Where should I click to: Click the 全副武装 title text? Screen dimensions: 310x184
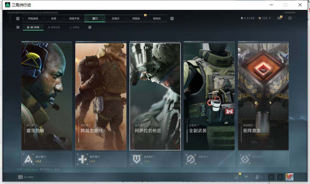198,131
